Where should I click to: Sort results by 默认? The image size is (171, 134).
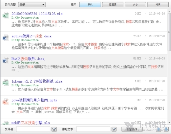pos(90,5)
